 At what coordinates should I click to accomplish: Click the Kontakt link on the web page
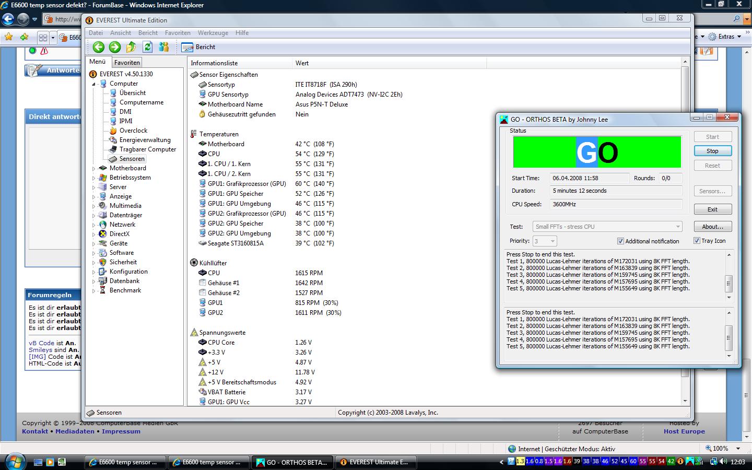[x=34, y=431]
